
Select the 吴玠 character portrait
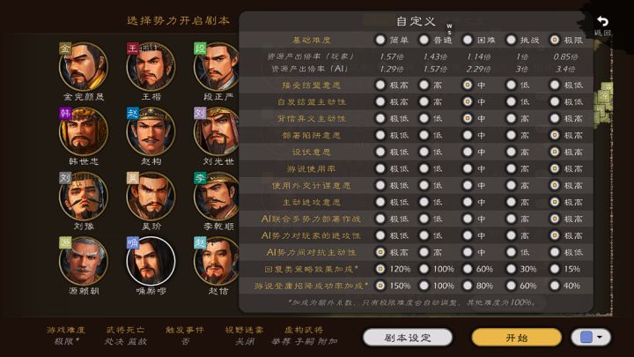151,197
